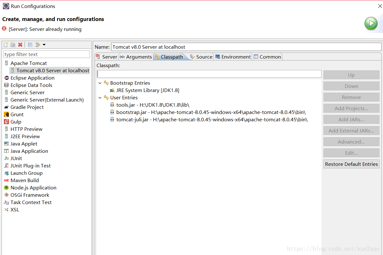Image resolution: width=383 pixels, height=255 pixels.
Task: Switch to the Server tab
Action: (x=107, y=57)
